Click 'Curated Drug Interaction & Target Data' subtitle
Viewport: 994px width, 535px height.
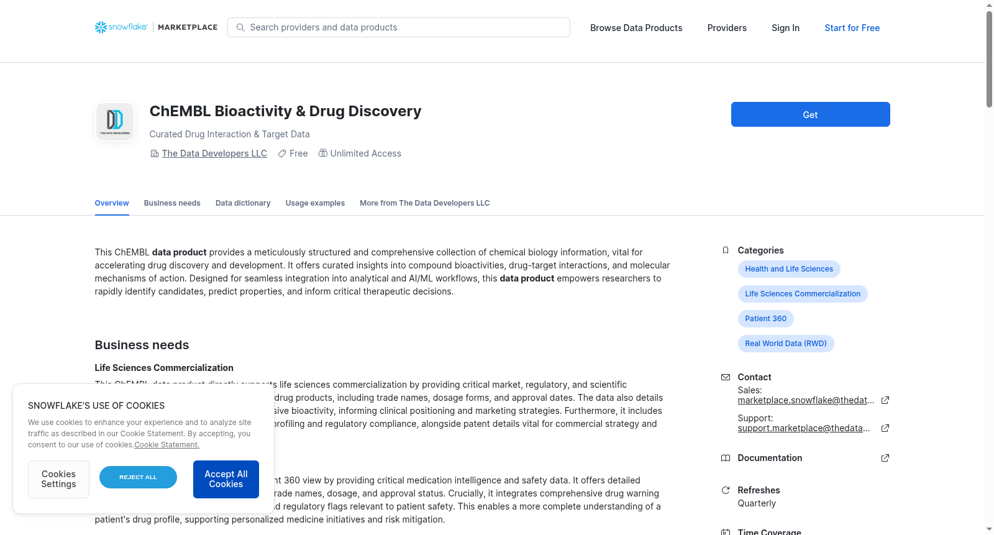(229, 134)
